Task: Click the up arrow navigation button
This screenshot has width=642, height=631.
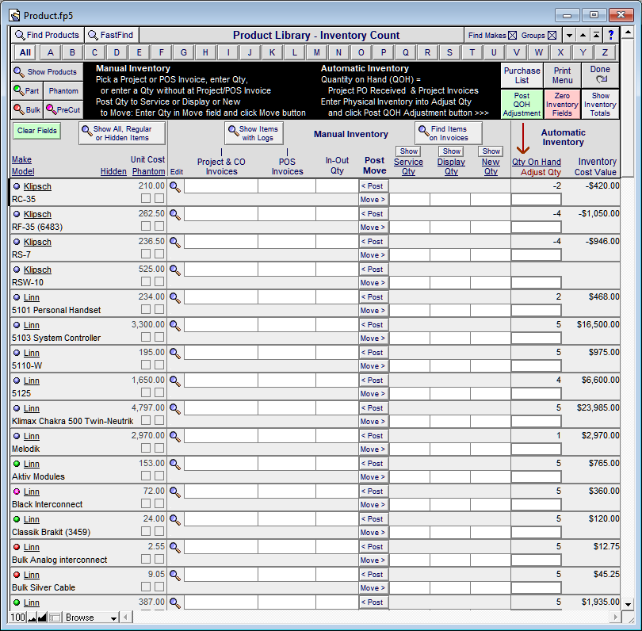Action: (x=583, y=35)
